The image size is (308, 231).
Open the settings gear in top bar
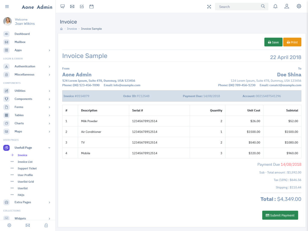point(299,6)
